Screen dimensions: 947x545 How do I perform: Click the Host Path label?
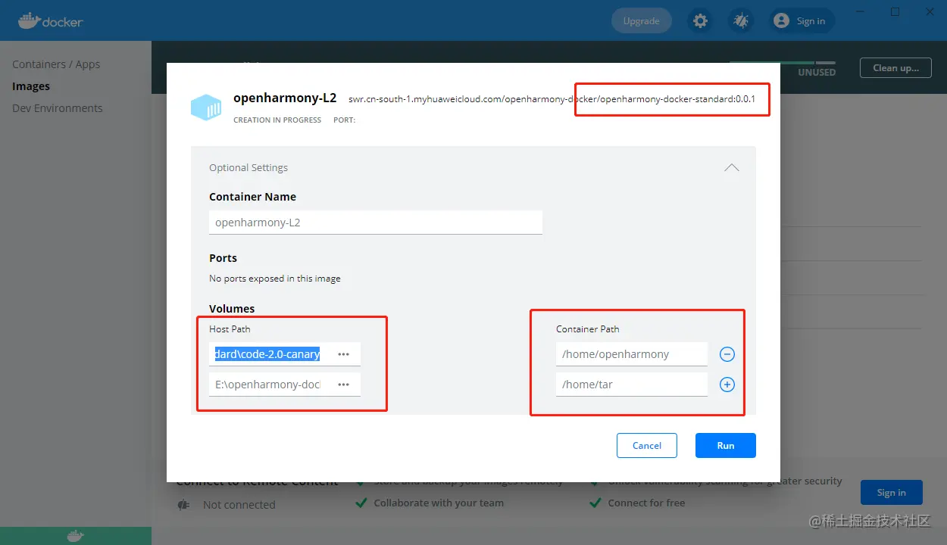[230, 329]
